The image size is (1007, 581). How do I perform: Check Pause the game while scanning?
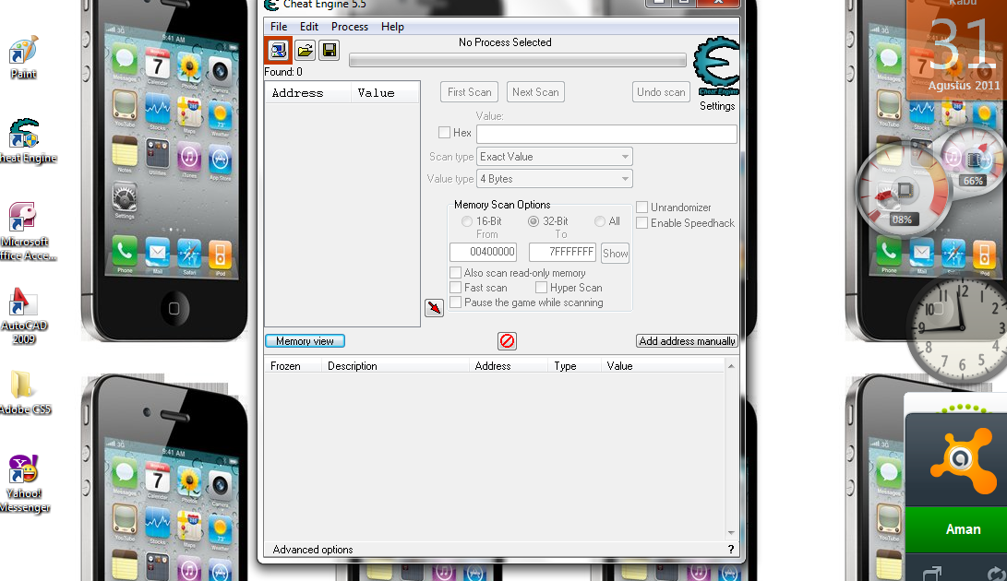coord(456,302)
